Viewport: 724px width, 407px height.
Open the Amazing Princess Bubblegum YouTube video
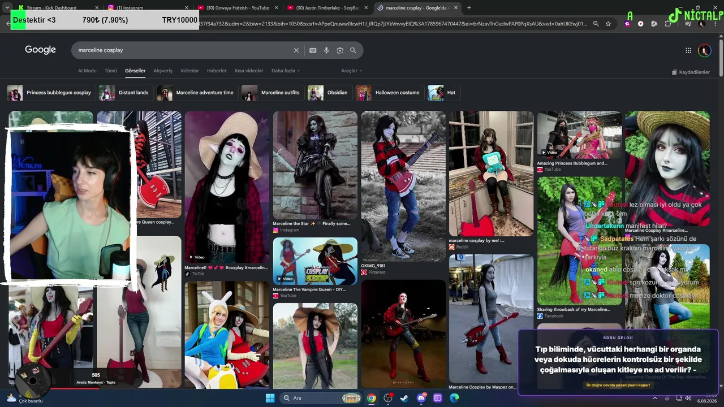(579, 135)
